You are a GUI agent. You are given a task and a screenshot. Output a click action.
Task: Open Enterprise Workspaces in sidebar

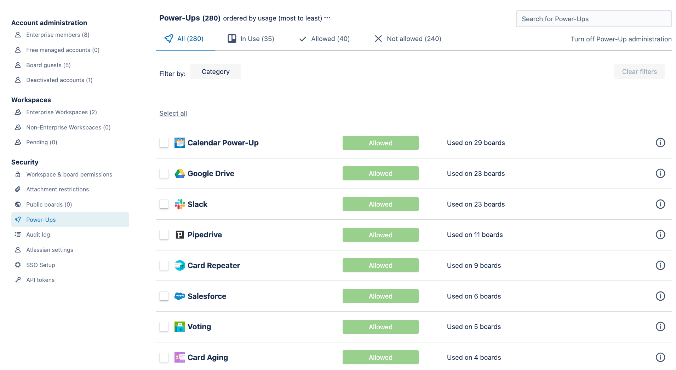click(61, 112)
